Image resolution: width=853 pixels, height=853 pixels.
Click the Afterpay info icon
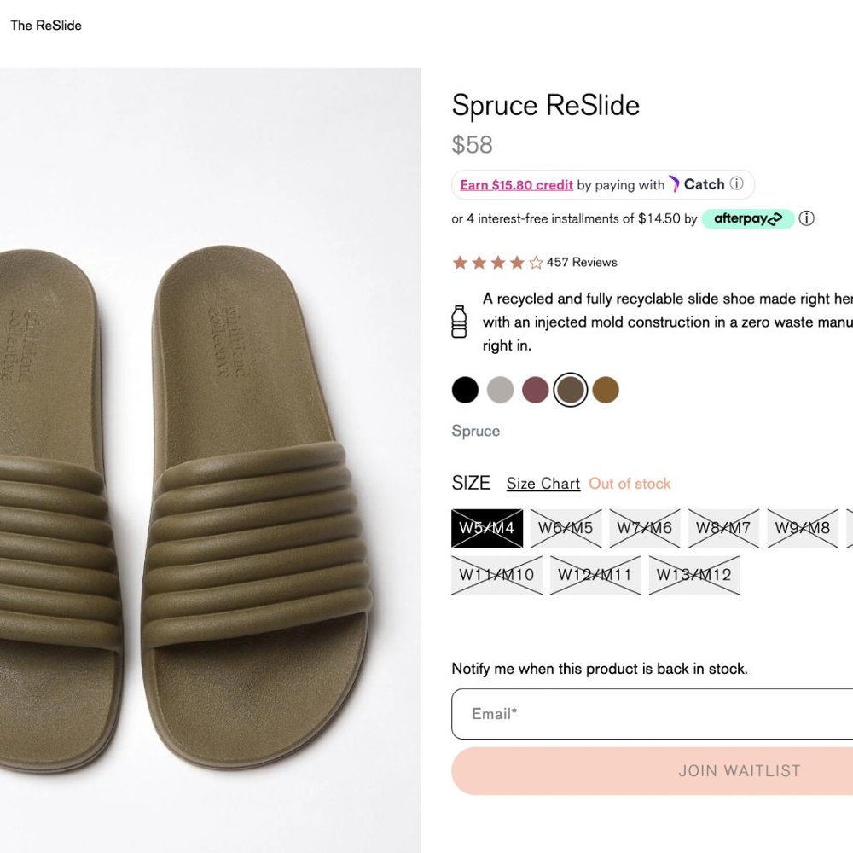806,218
